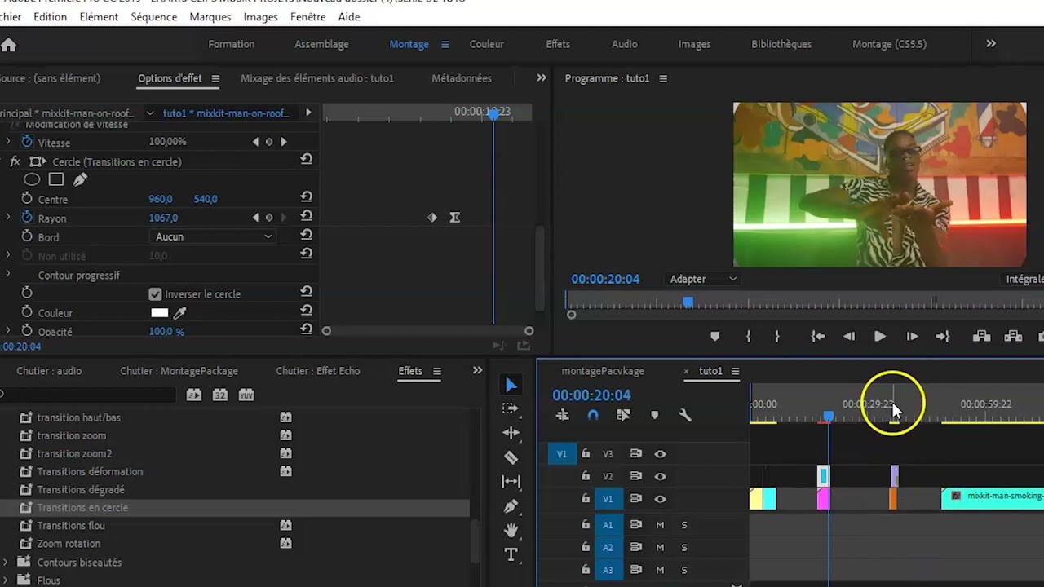Image resolution: width=1044 pixels, height=587 pixels.
Task: Select the Slip tool
Action: (x=511, y=482)
